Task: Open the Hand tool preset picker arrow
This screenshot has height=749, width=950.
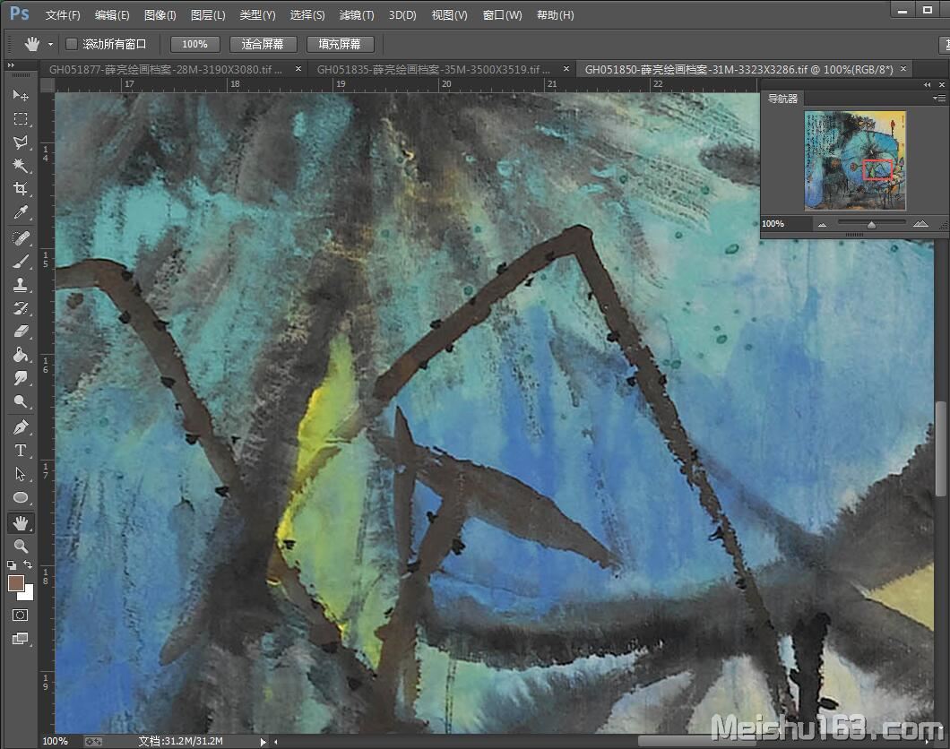Action: (x=50, y=44)
